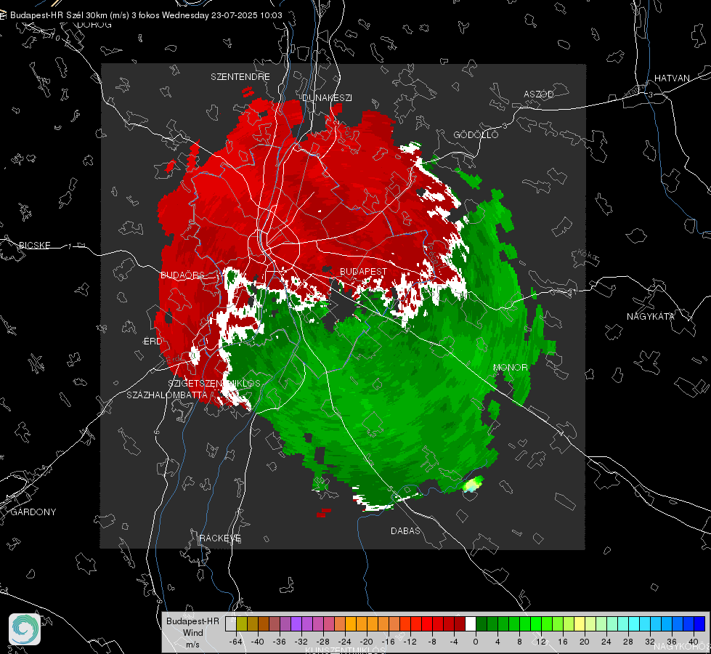
Task: Click the radar title text Budapest-HR Szél 30km
Action: [59, 15]
